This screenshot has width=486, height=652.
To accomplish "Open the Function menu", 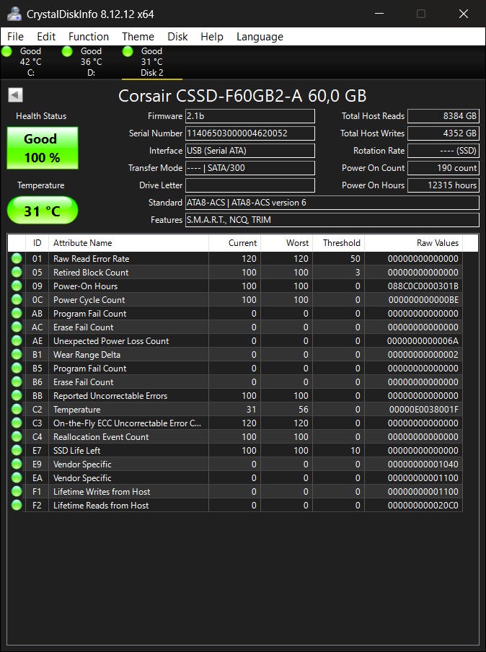I will pyautogui.click(x=89, y=37).
